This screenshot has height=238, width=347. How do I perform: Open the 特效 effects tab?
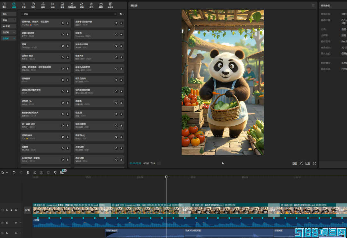43,5
